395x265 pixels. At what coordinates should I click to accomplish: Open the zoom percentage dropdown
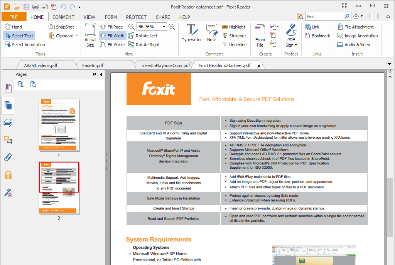point(164,27)
